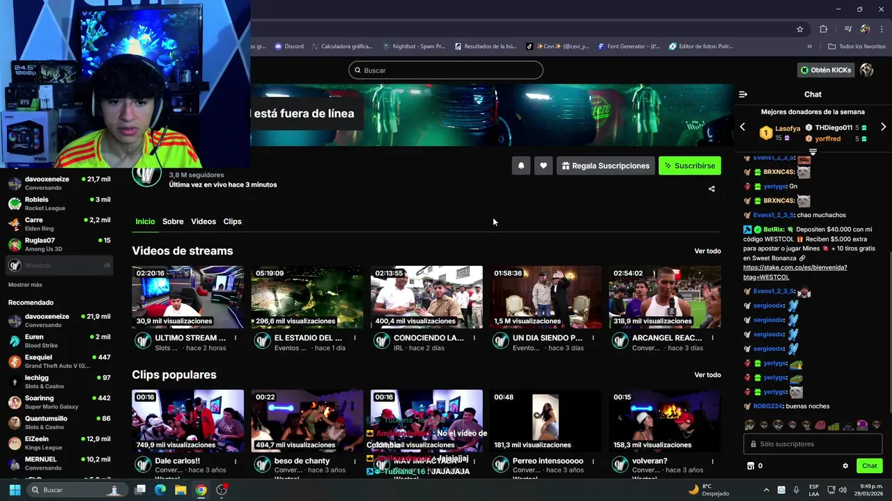Expand more bookmarks chevron
Screen dimensions: 892x501
(x=809, y=47)
